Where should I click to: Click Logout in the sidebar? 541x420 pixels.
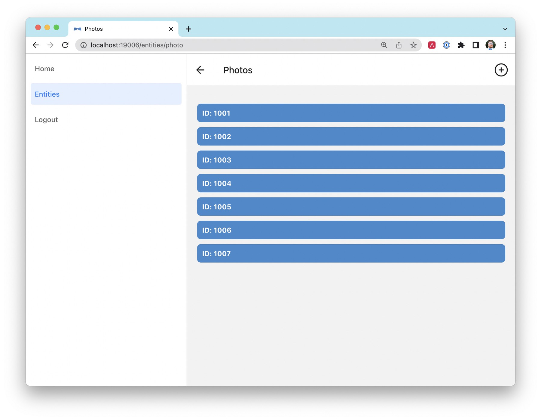46,120
